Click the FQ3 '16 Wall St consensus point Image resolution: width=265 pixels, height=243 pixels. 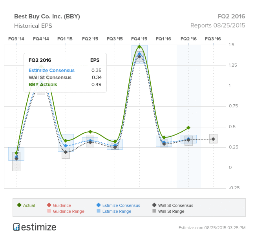pos(213,139)
